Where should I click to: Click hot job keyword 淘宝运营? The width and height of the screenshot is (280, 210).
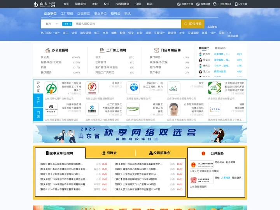point(86,33)
